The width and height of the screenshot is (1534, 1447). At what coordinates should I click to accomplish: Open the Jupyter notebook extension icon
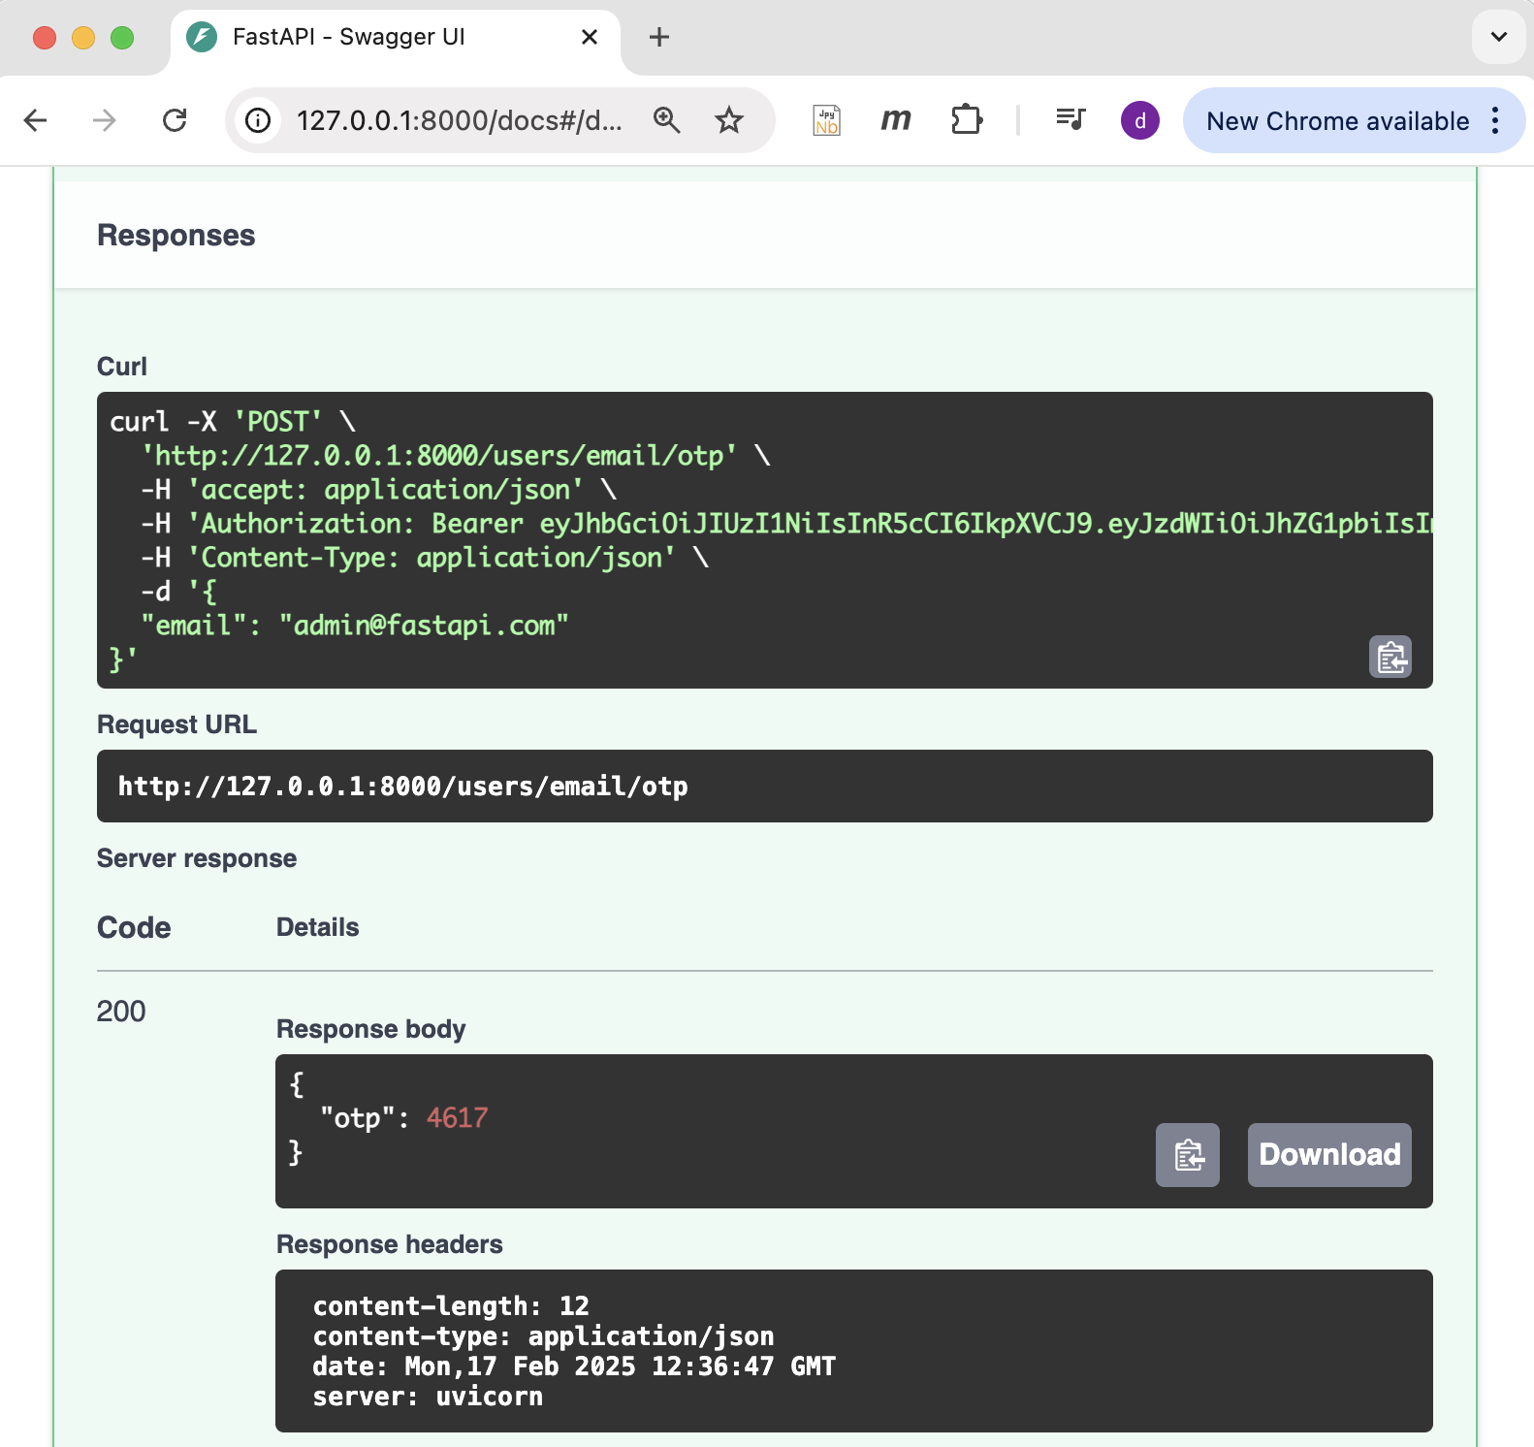tap(827, 120)
